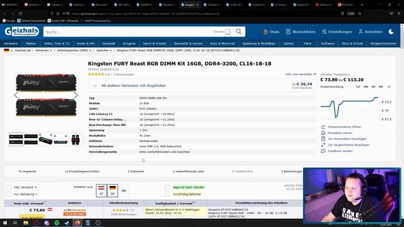Open Einstellungen in the header
The height and width of the screenshot is (227, 404).
click(336, 32)
